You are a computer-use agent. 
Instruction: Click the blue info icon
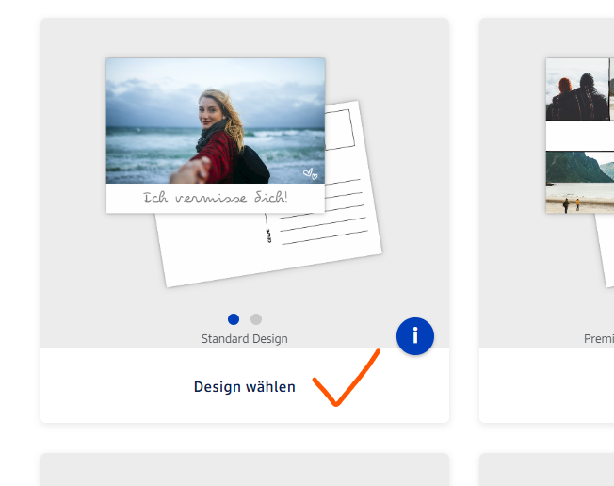(x=415, y=336)
